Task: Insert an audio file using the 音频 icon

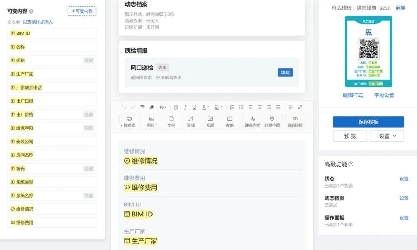Action: click(x=191, y=120)
